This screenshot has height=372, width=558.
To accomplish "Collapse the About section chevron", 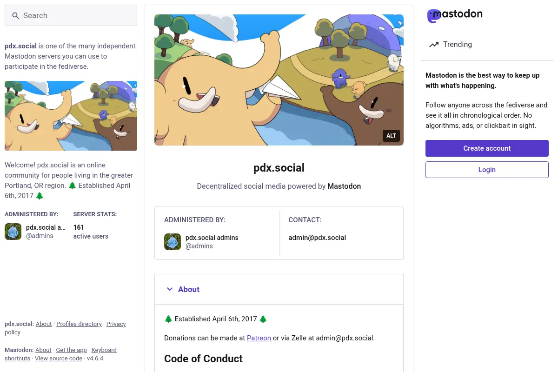I will [170, 289].
